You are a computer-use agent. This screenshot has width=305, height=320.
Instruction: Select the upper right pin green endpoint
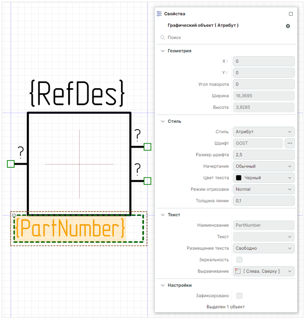pyautogui.click(x=147, y=147)
